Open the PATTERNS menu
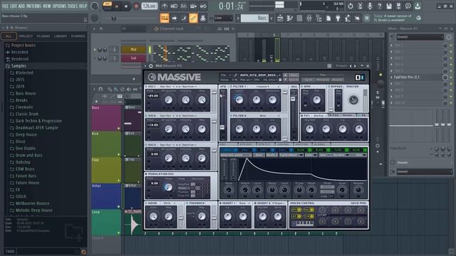 33,6
